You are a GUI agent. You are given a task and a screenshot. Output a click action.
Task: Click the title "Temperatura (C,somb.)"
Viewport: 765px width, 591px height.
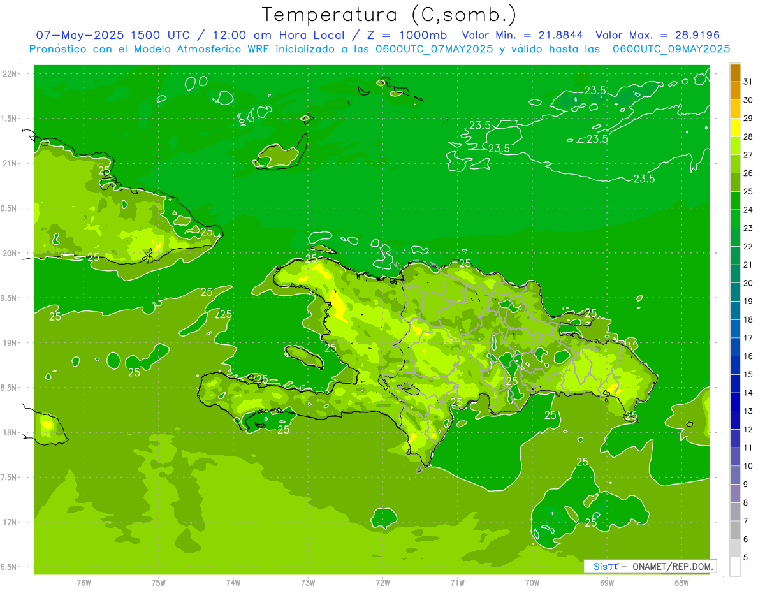(x=390, y=15)
